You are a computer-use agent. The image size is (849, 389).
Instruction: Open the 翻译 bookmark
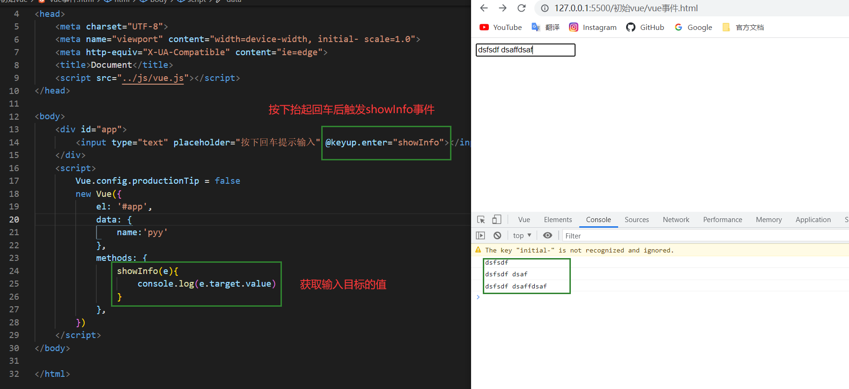click(546, 27)
